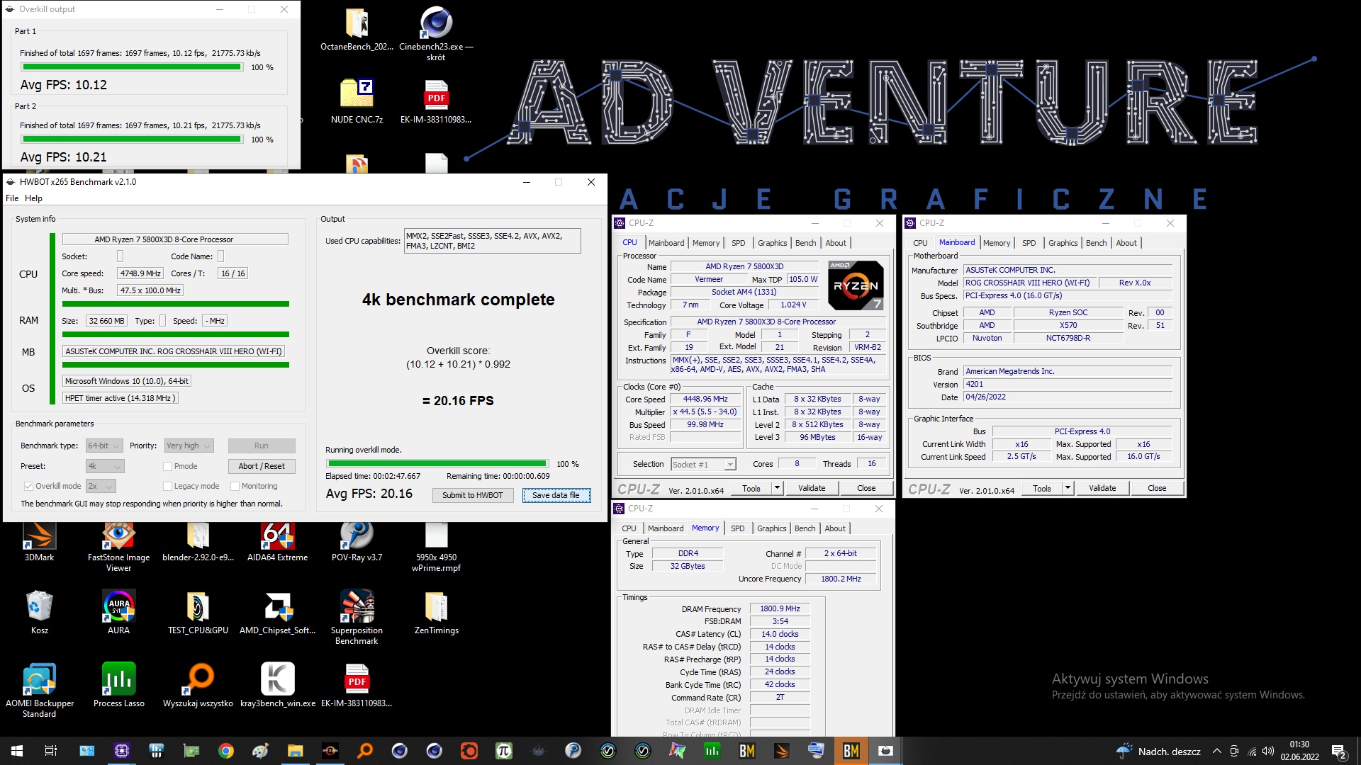Open FastStone Image Viewer desktop icon
This screenshot has height=765, width=1361.
click(118, 547)
